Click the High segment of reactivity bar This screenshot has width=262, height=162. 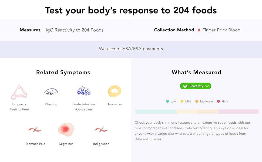pyautogui.click(x=239, y=112)
